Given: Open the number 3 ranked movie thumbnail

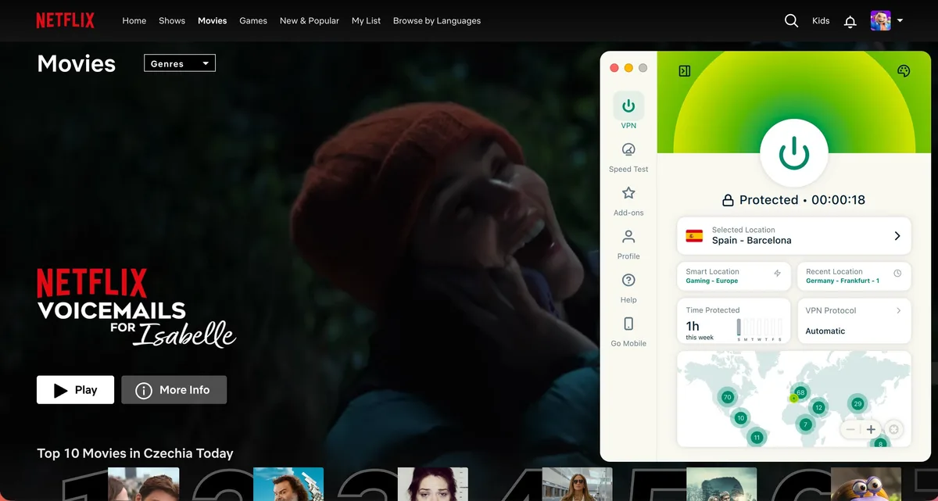Looking at the screenshot, I should point(433,485).
